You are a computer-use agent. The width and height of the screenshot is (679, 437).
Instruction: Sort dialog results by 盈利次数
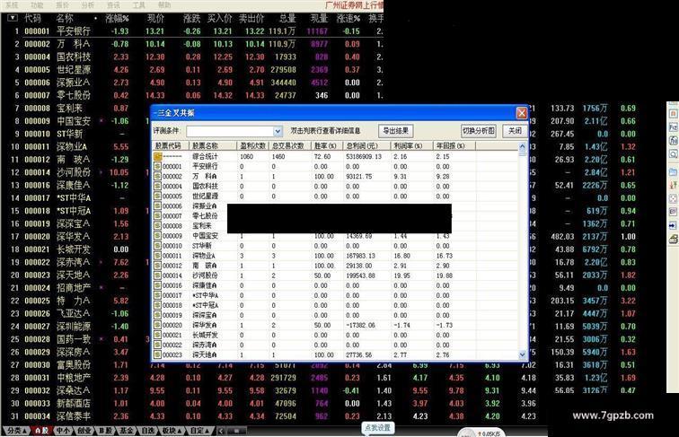252,145
